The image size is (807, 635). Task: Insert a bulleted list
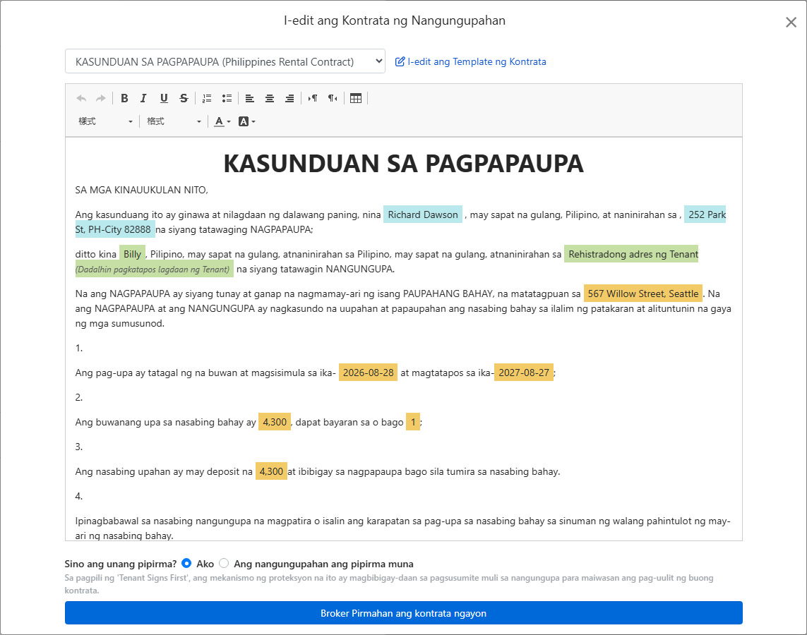[x=227, y=98]
